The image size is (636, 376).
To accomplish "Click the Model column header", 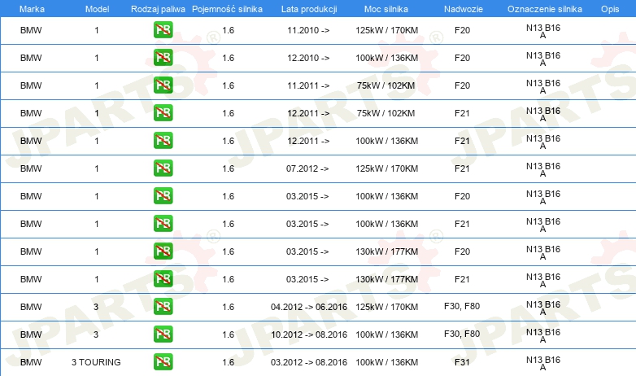I will point(97,9).
